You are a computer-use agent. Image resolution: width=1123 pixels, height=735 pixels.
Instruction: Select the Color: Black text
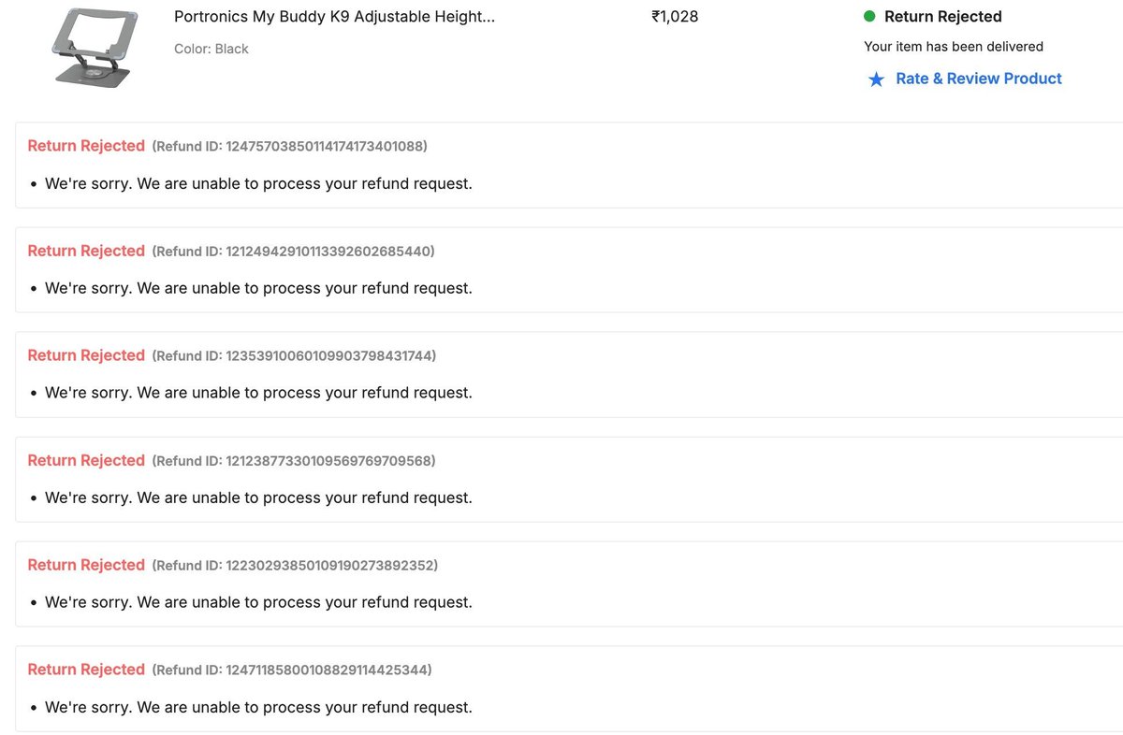(211, 49)
